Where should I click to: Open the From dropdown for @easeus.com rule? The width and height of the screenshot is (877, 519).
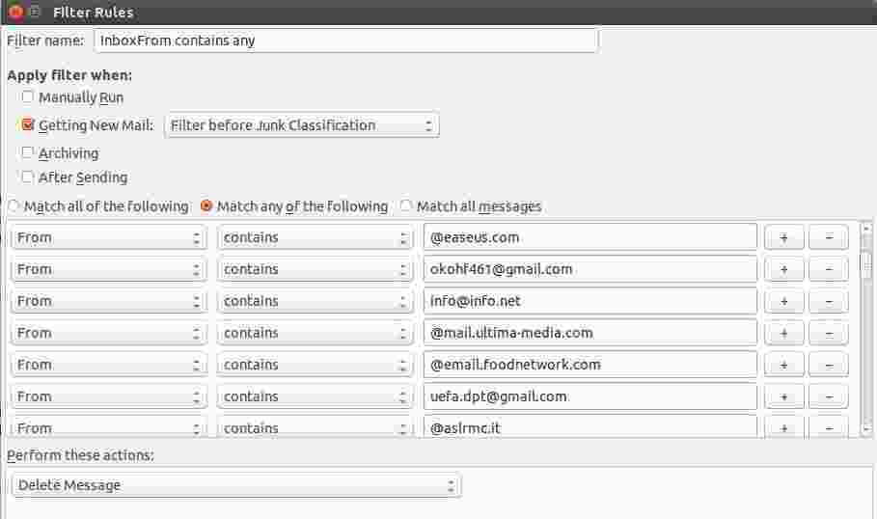coord(109,237)
